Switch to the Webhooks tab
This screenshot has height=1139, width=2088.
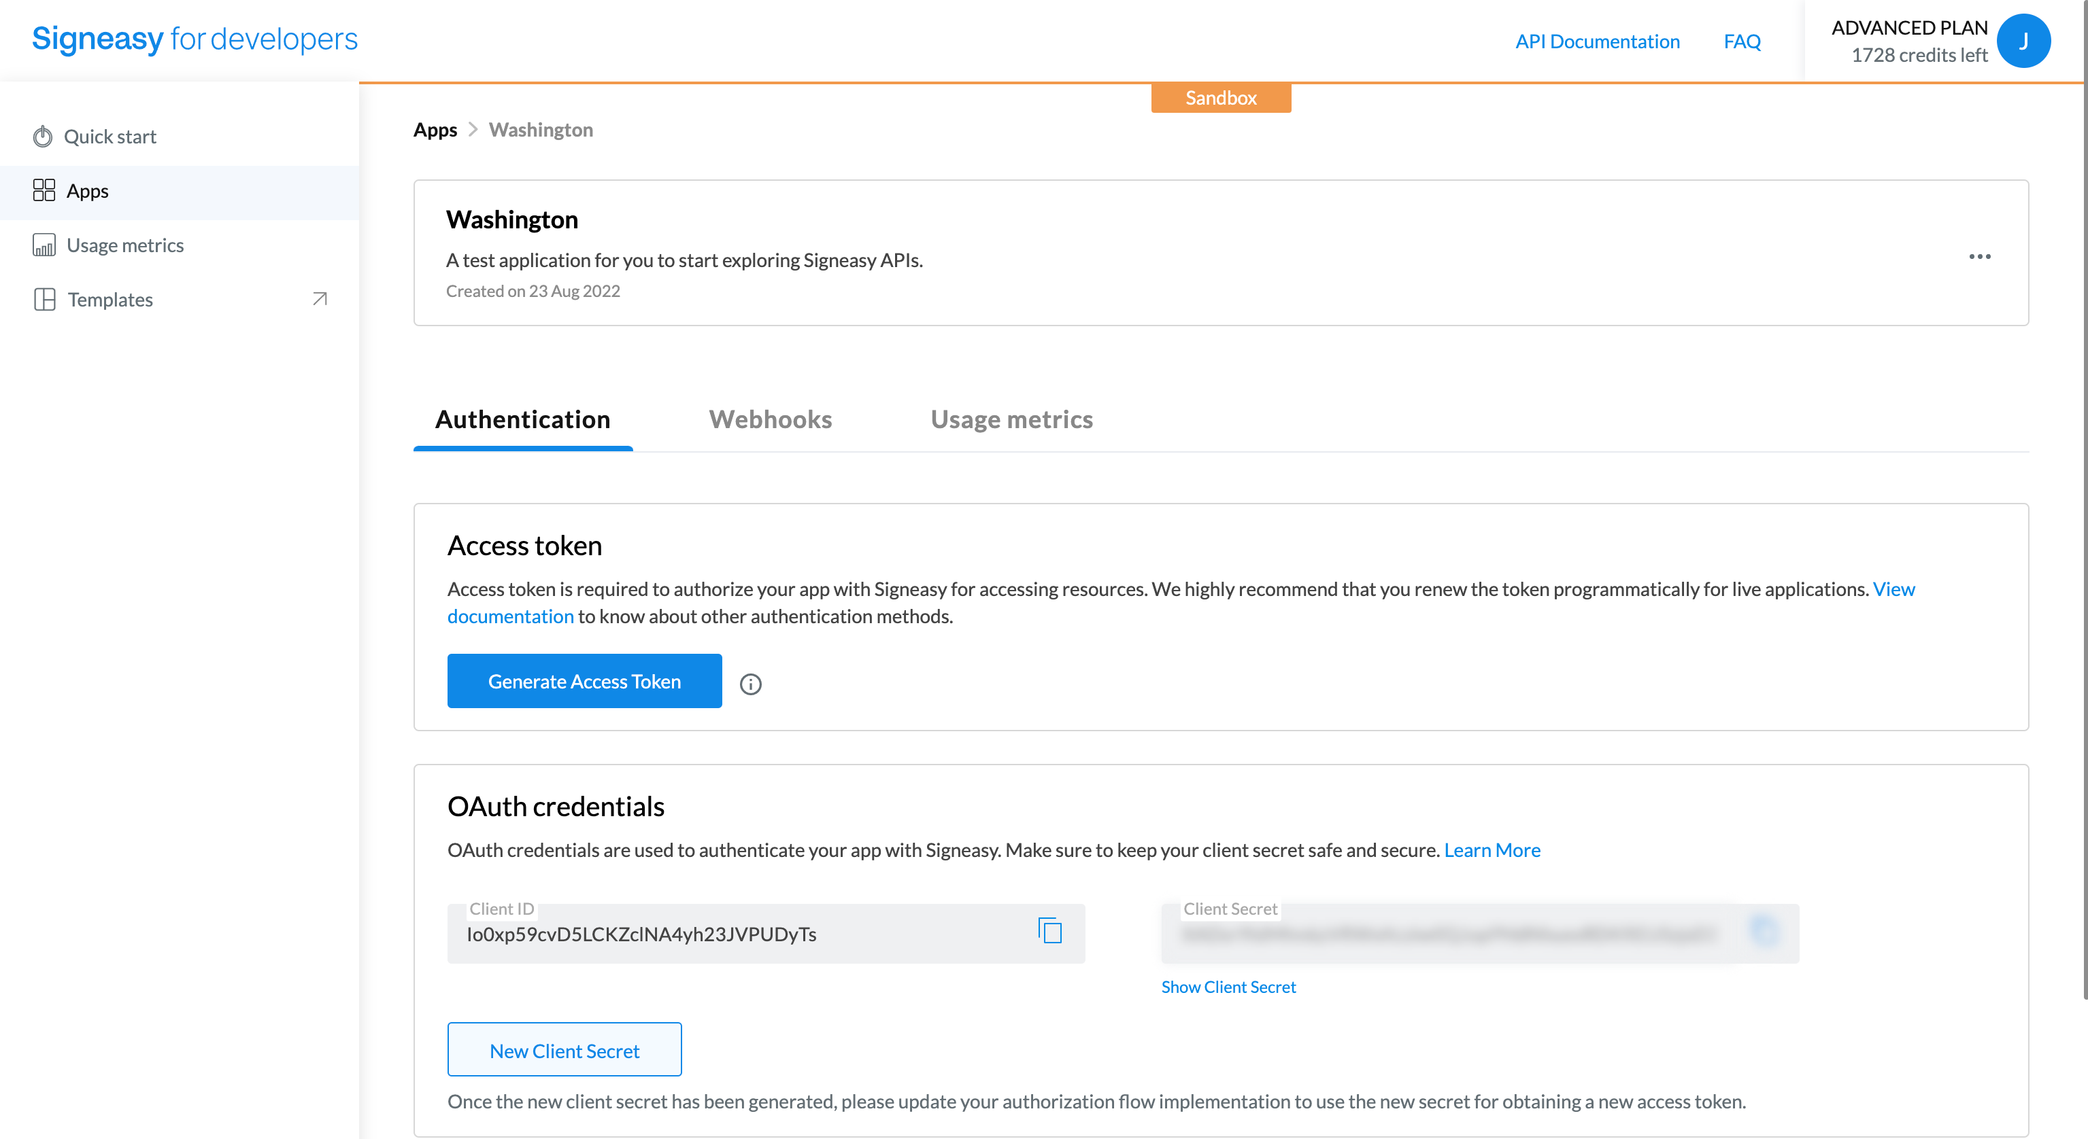770,419
